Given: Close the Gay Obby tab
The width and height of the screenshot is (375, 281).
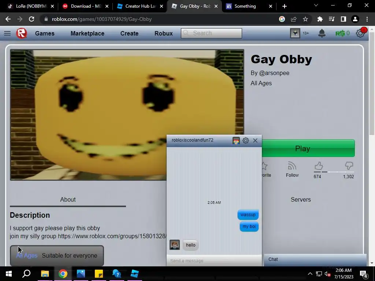Looking at the screenshot, I should (216, 6).
